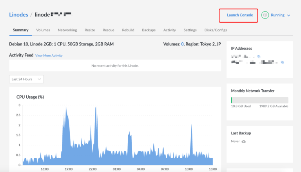Viewport: 301px width, 172px height.
Task: Click the cloud upload icon beside Never
Action: pos(244,141)
